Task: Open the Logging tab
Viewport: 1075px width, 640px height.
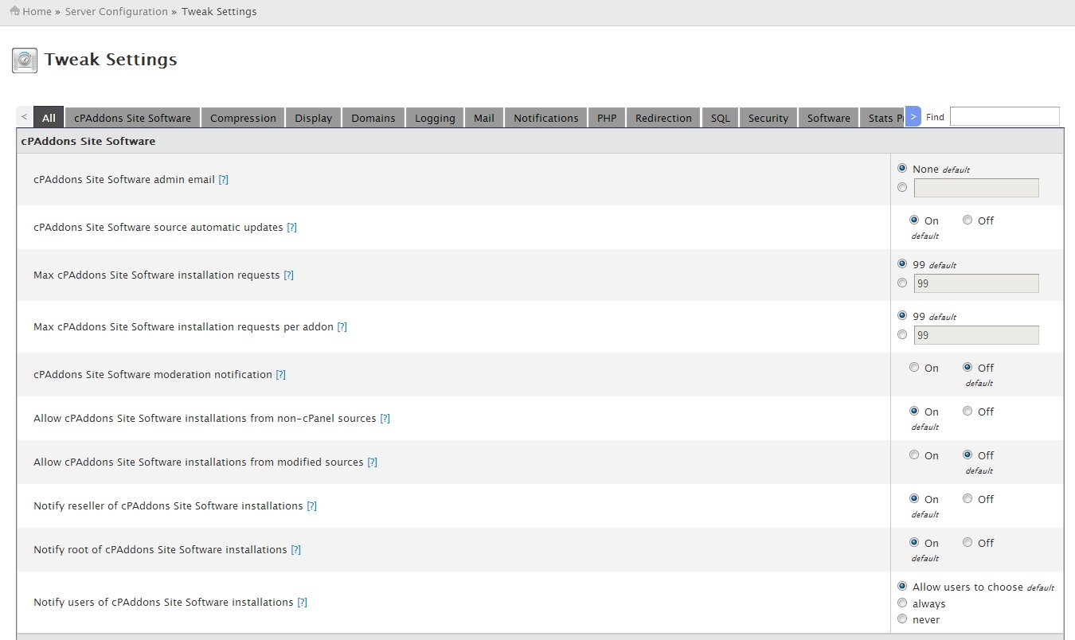Action: pos(435,118)
